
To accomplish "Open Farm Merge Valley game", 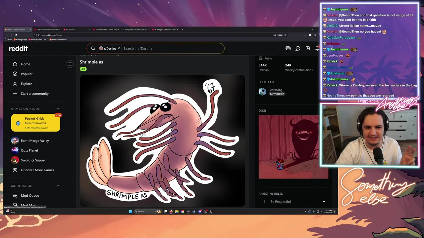I will pos(35,140).
